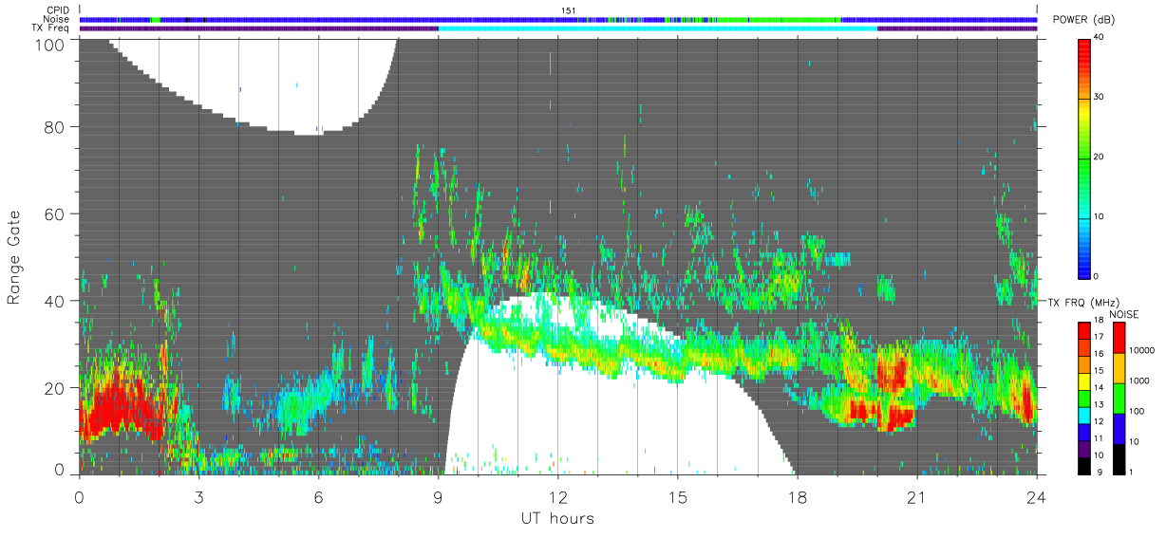Click power scale value 30
1166x538 pixels.
(x=1100, y=98)
